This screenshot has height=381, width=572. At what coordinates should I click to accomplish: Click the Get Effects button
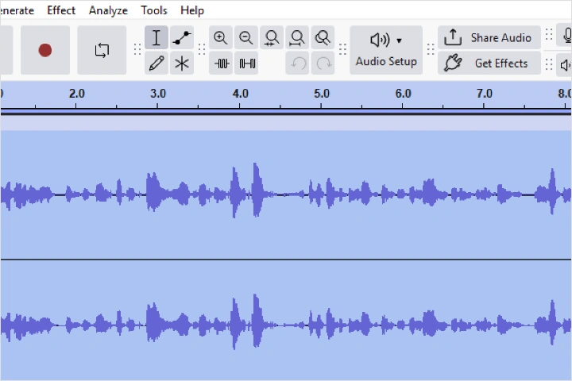[x=489, y=63]
